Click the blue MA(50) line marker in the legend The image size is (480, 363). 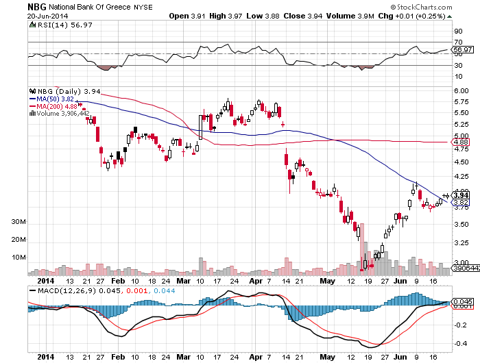tap(32, 99)
